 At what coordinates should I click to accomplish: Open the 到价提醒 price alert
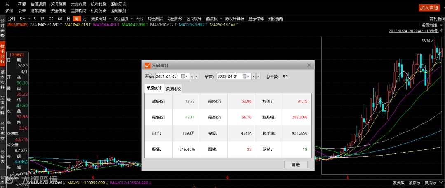276,19
